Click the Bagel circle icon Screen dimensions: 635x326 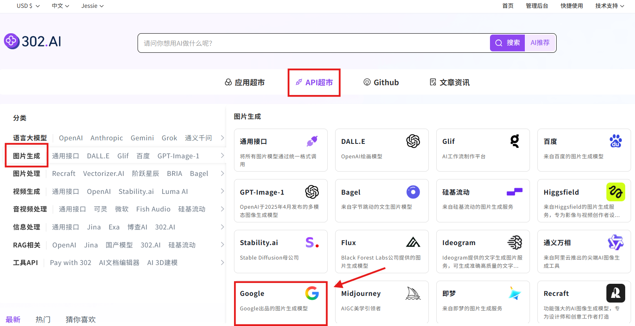413,192
